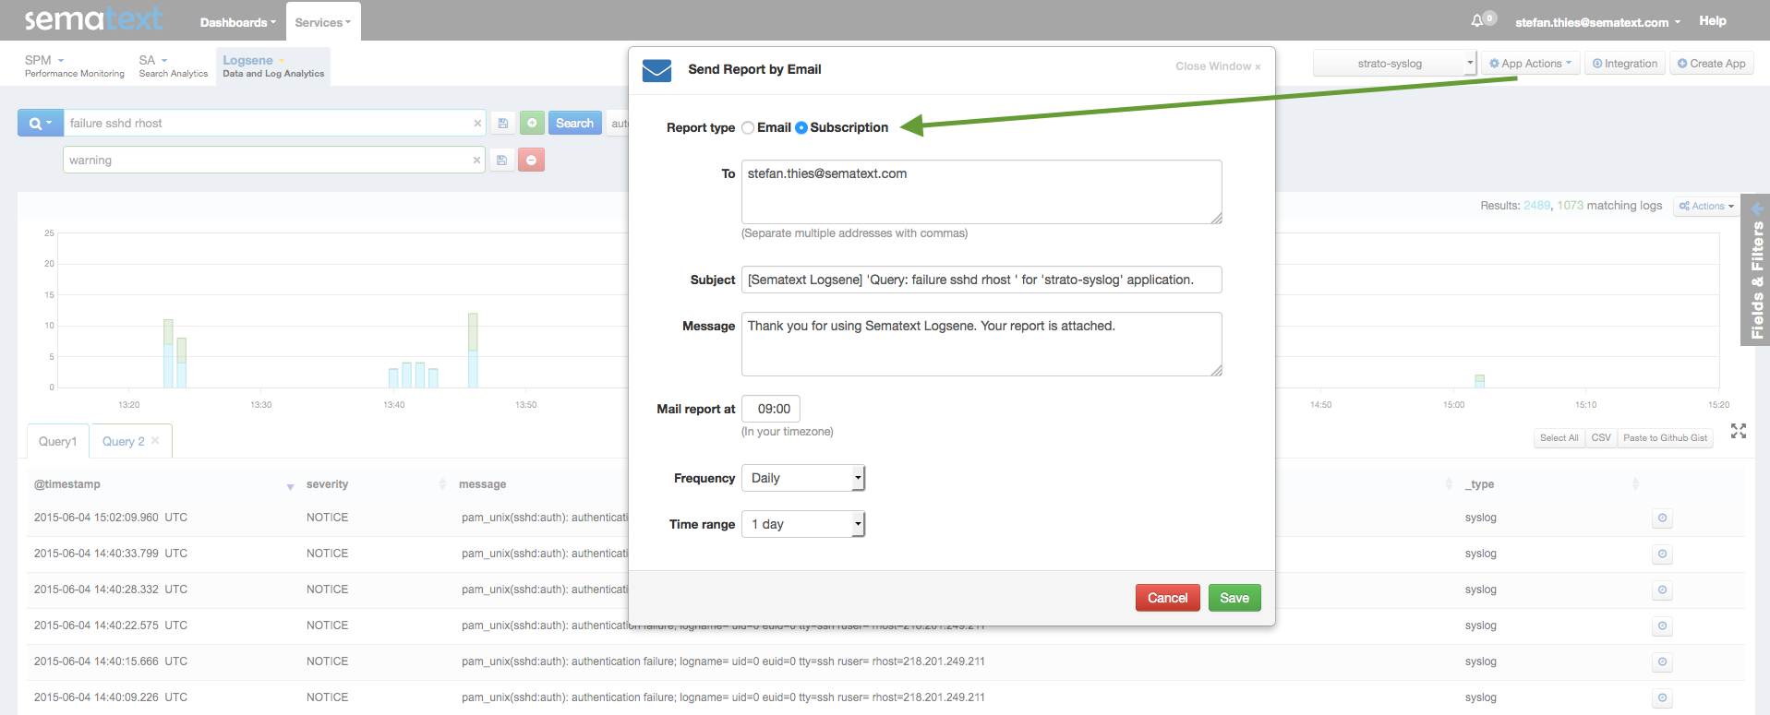Save the warning query with disk icon
This screenshot has width=1770, height=715.
[x=501, y=160]
